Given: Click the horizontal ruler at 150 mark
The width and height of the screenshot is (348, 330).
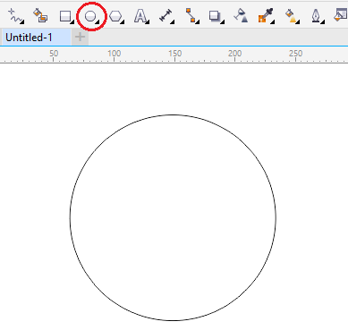Looking at the screenshot, I should [174, 55].
